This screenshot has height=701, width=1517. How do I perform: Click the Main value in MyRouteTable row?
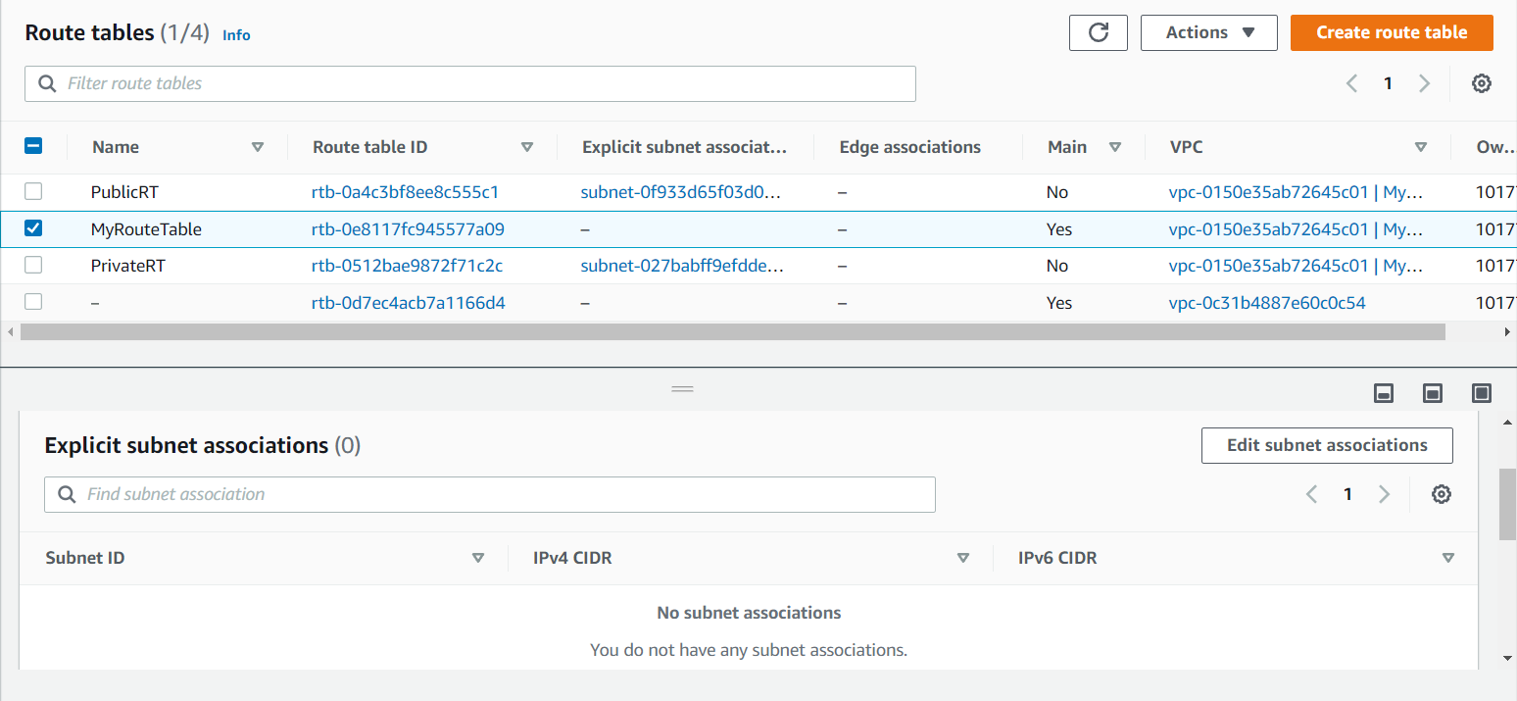pyautogui.click(x=1059, y=229)
